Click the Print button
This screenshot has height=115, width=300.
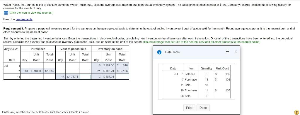tap(189, 108)
